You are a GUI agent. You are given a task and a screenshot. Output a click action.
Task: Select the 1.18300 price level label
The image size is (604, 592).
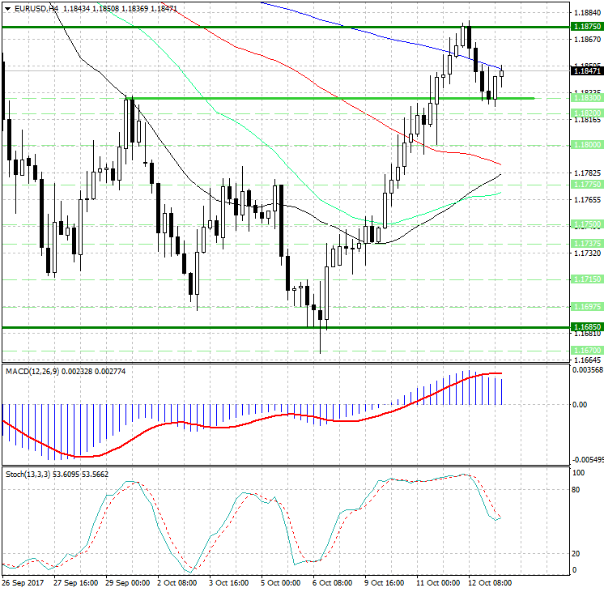(x=585, y=98)
